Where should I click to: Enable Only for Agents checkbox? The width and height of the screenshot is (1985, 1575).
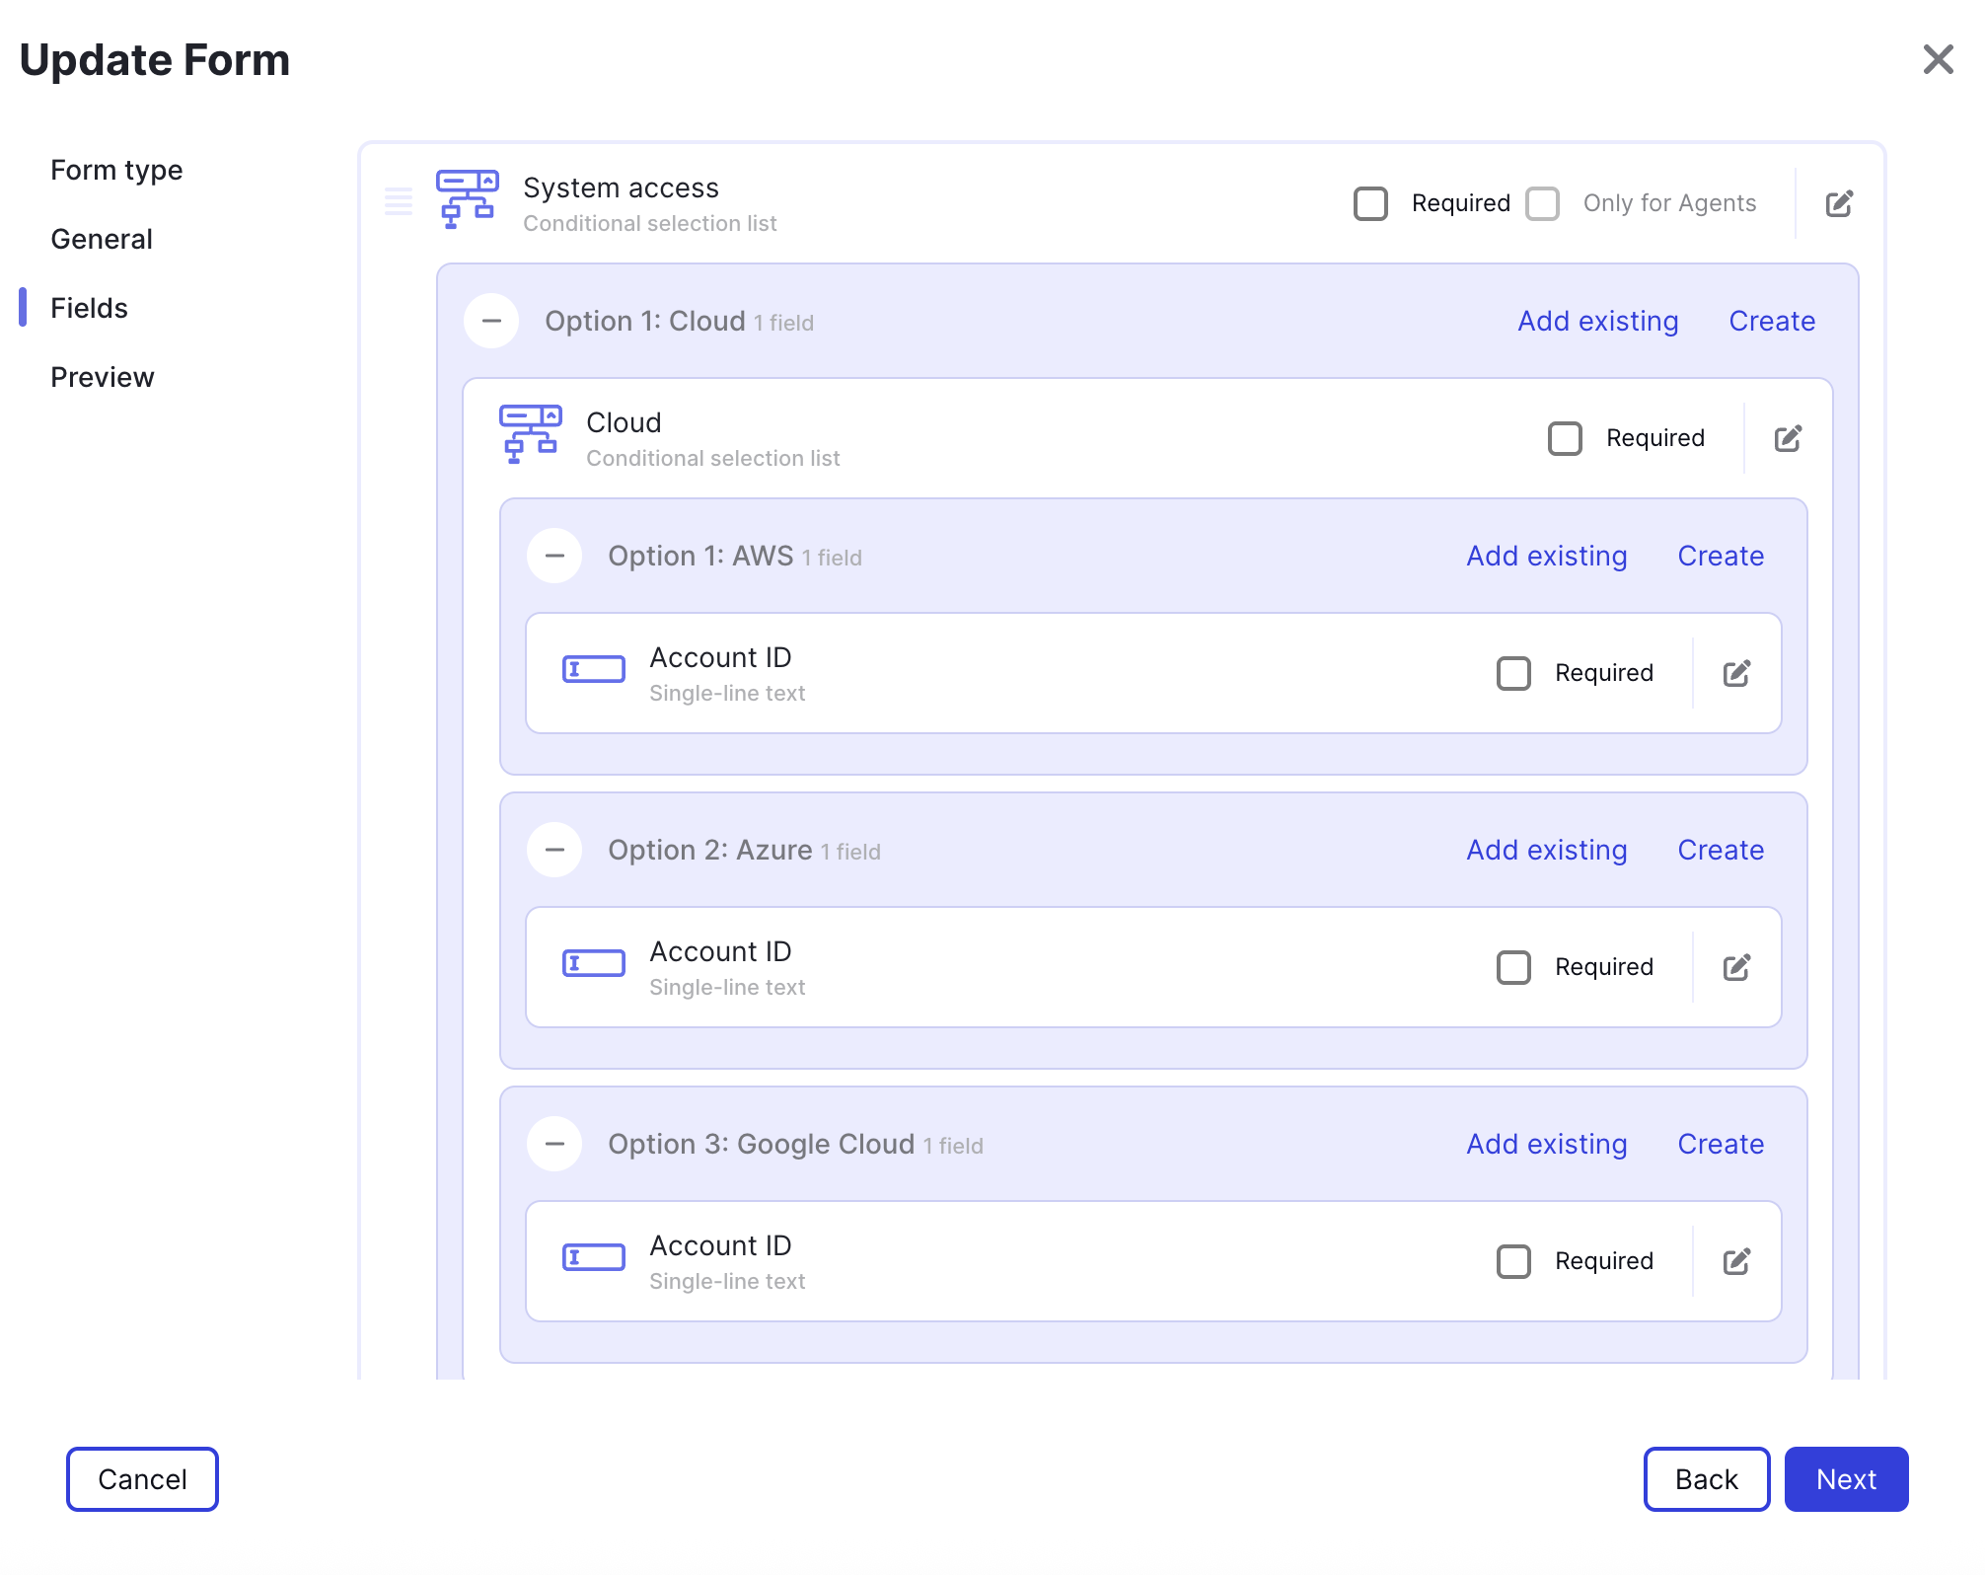click(x=1542, y=203)
